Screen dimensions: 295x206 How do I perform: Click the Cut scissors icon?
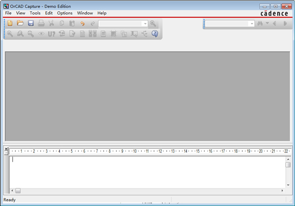tap(51, 24)
